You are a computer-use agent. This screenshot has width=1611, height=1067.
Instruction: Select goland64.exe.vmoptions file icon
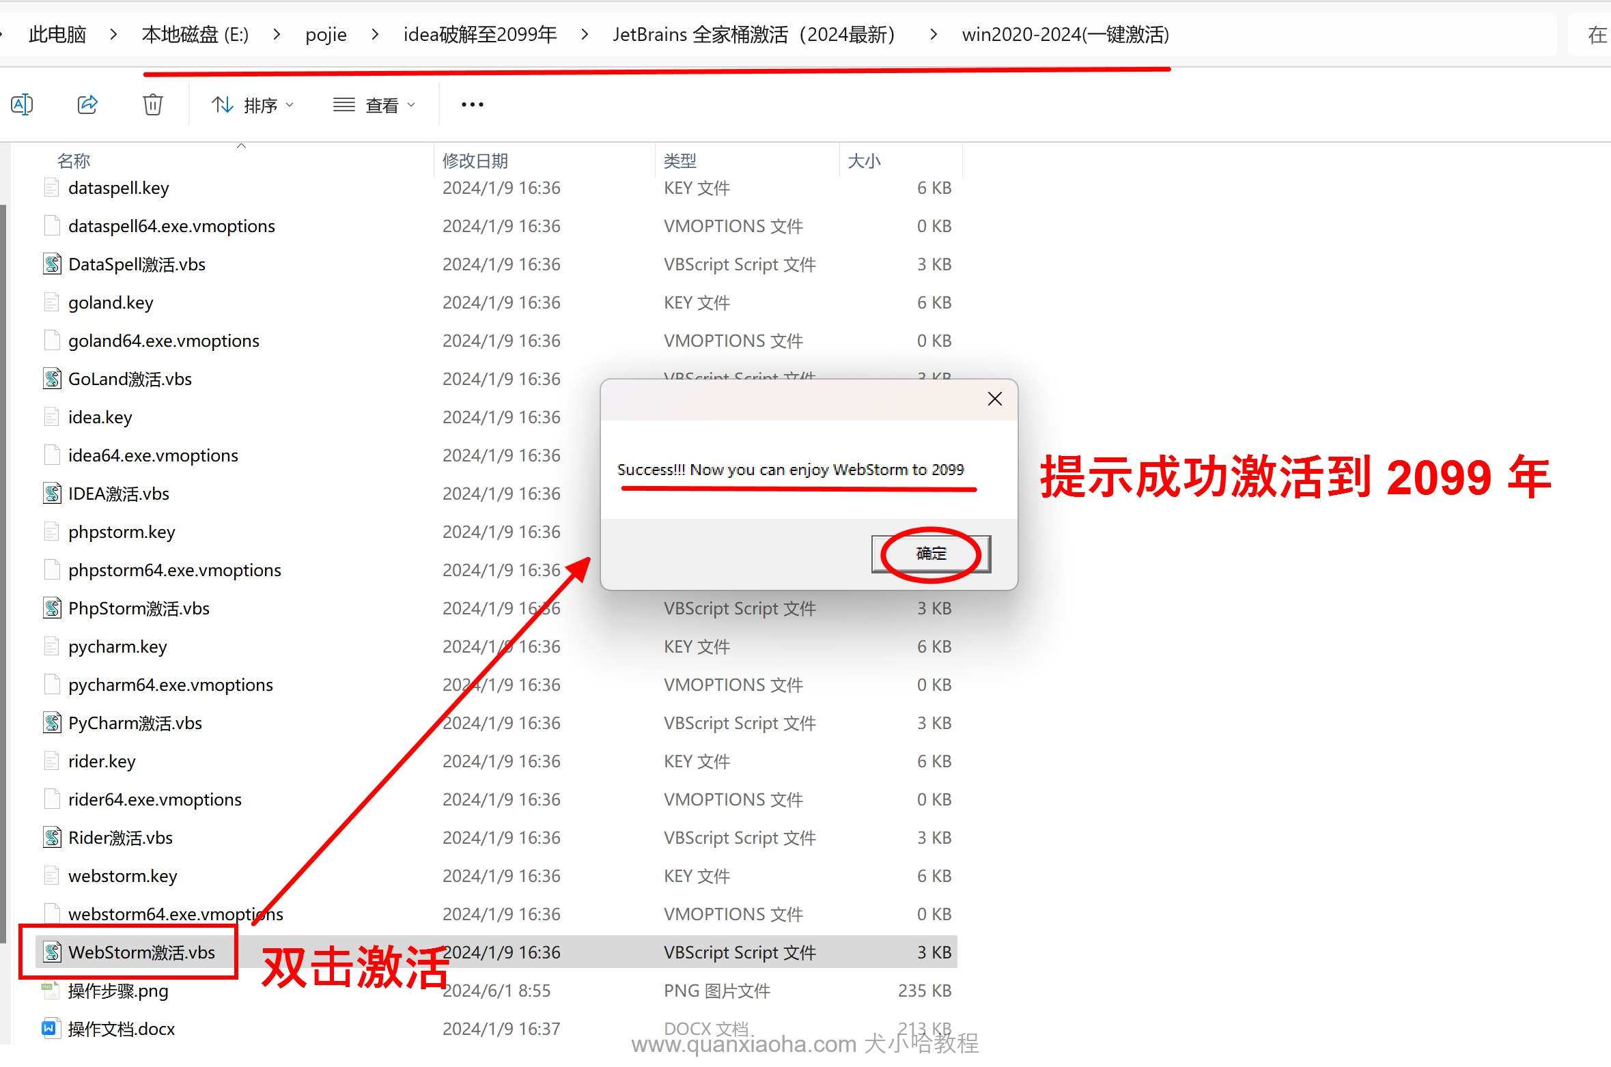[x=52, y=340]
